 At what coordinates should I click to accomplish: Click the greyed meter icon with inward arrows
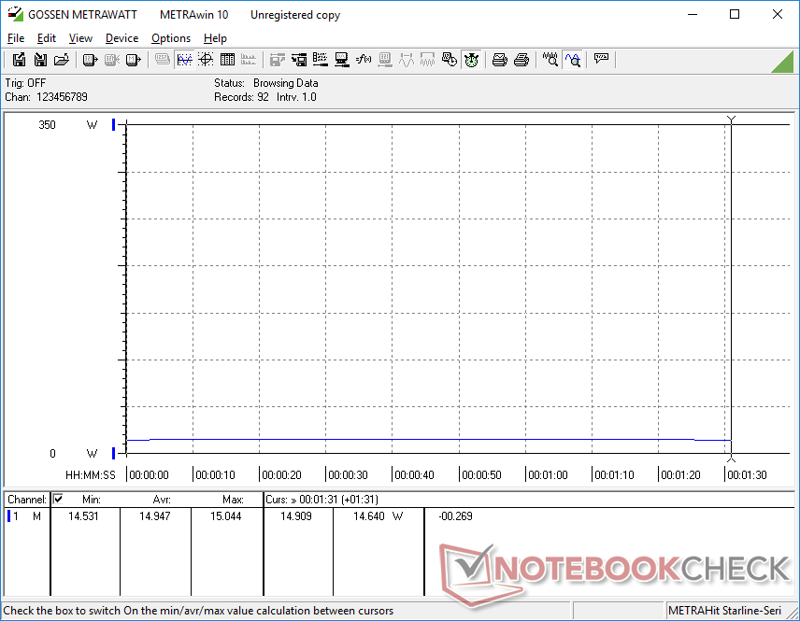pos(112,60)
